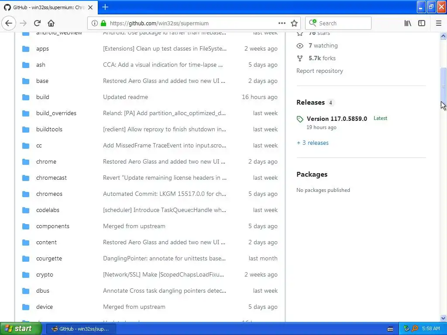Open the apps folder

point(42,49)
